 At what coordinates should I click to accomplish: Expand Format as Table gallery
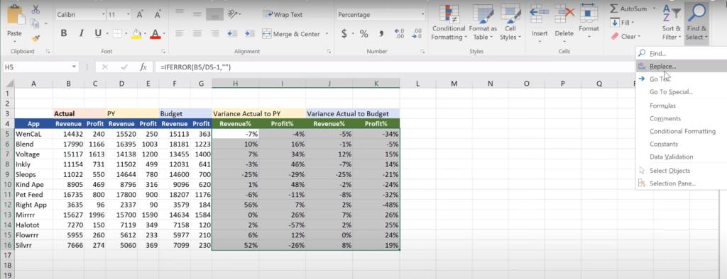tap(483, 22)
